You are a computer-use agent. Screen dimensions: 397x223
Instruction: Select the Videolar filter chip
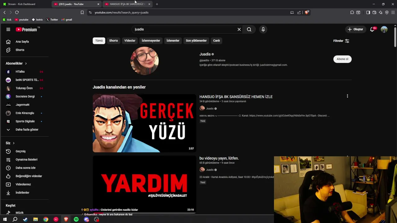tap(130, 41)
